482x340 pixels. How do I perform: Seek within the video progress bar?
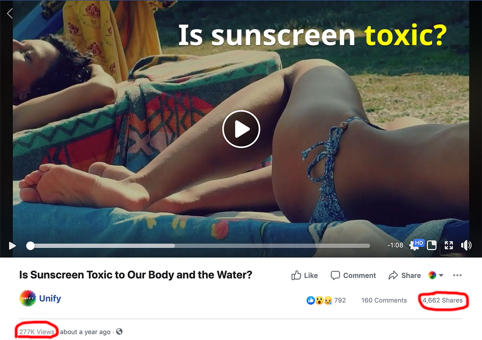click(x=200, y=246)
